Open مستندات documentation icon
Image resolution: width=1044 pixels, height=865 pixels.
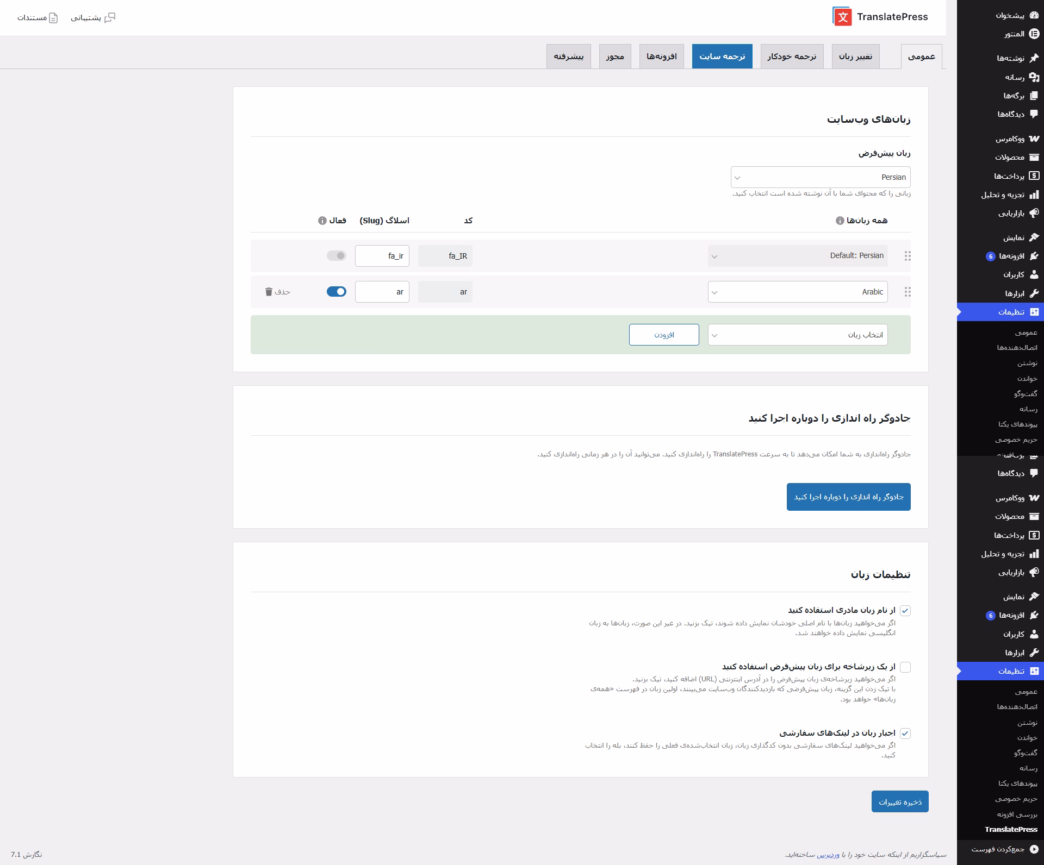pyautogui.click(x=53, y=18)
